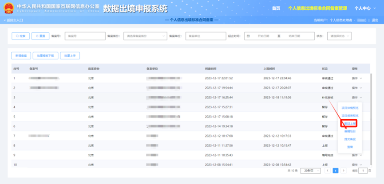Select 撤回上报 from the operation menu

(350, 124)
